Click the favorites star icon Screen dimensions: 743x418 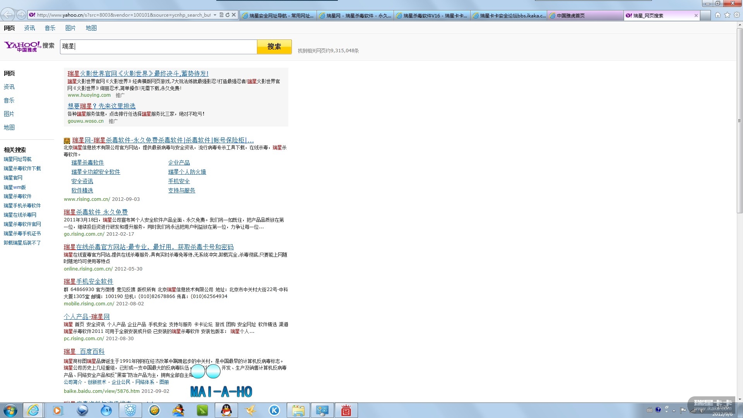[727, 15]
